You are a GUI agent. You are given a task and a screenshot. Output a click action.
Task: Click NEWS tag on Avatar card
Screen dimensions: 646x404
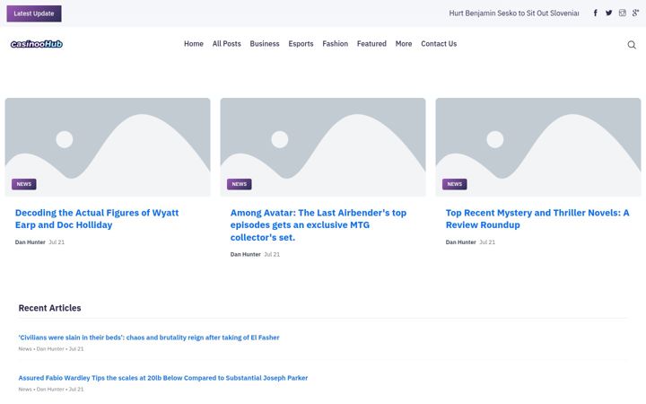pos(240,184)
